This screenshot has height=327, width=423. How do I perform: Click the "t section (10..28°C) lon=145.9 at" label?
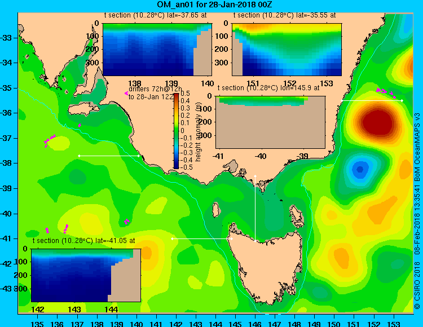(x=268, y=88)
